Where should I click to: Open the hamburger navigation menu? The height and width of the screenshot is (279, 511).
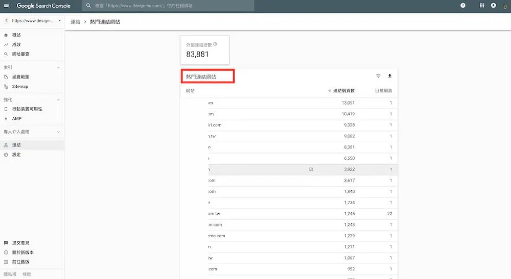(6, 6)
